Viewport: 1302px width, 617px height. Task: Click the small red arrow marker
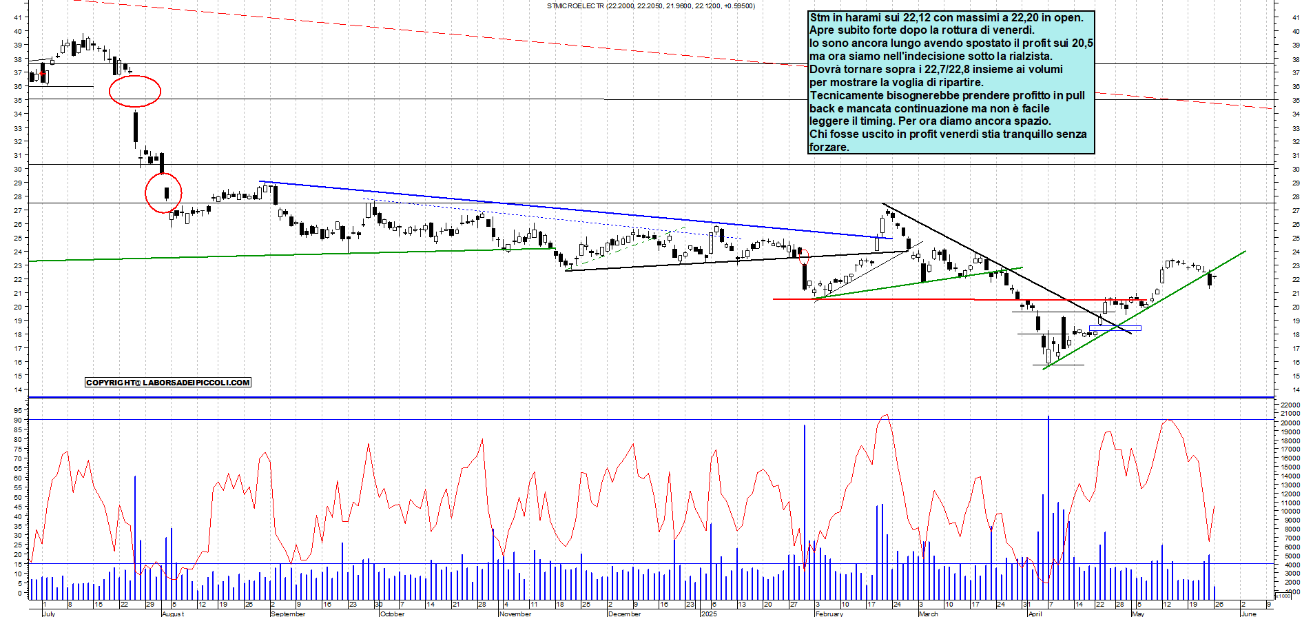[42, 73]
